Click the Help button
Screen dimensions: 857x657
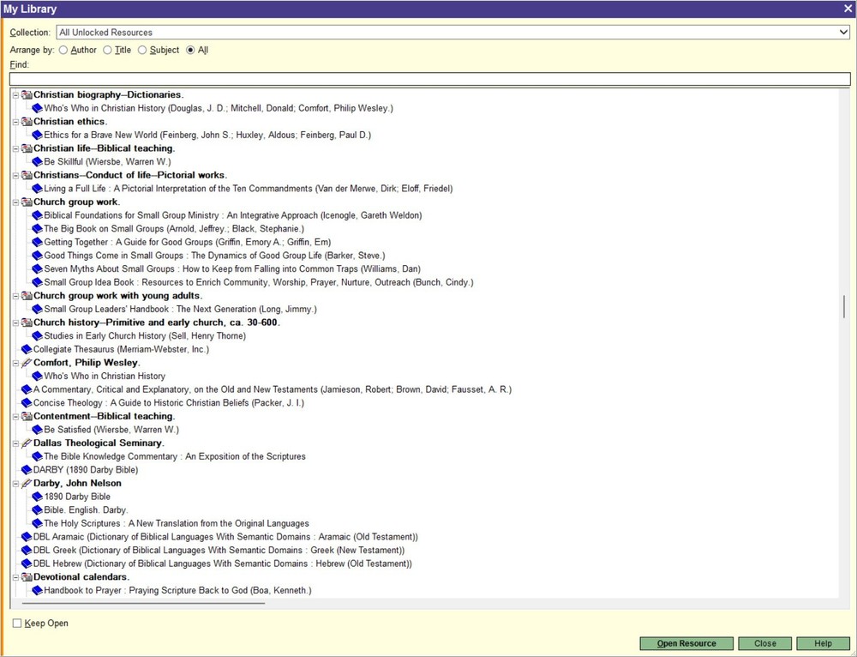click(823, 643)
